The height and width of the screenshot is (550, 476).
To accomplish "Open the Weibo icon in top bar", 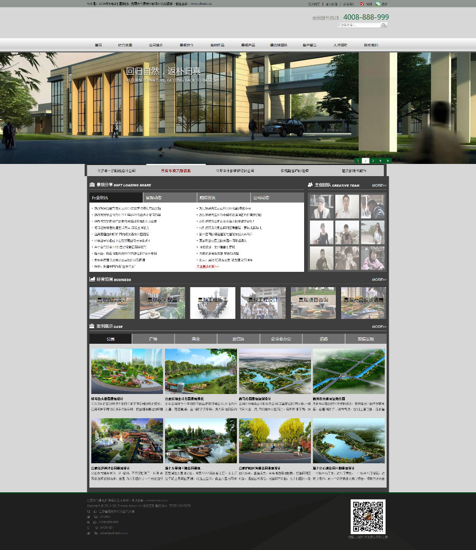I will click(x=361, y=4).
